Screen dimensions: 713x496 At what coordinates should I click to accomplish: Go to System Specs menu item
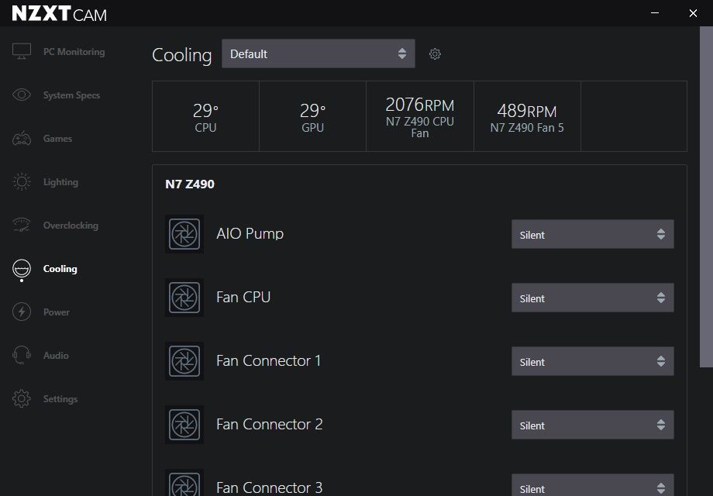(71, 95)
